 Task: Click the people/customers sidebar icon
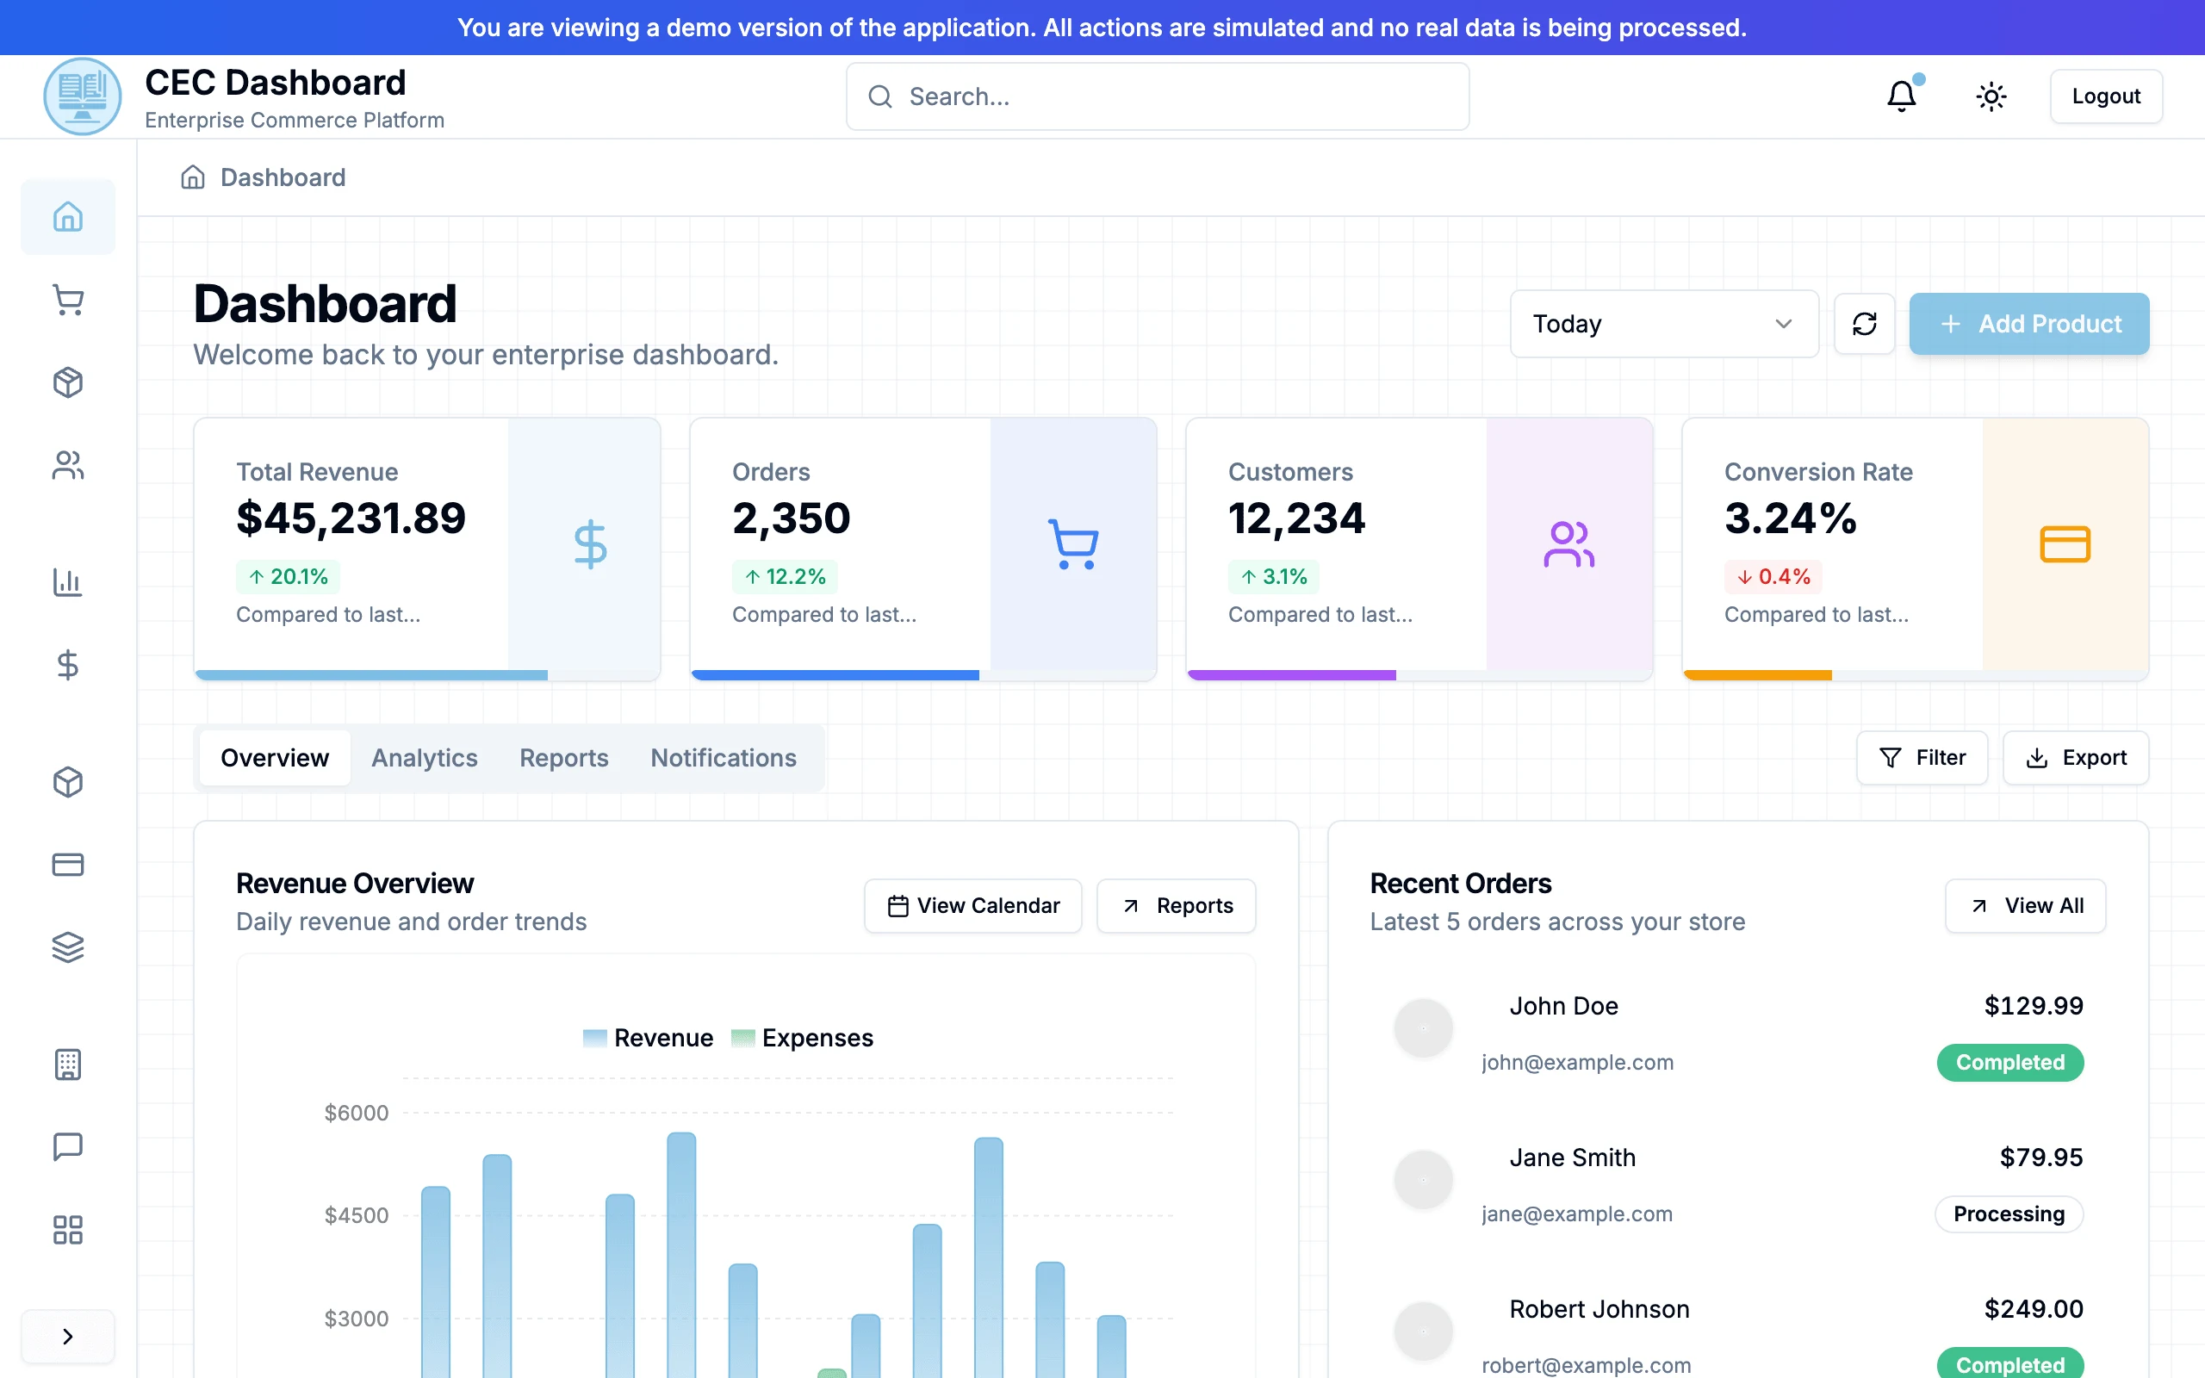[x=67, y=465]
